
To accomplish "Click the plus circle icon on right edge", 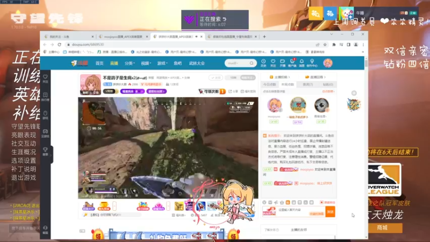I will (354, 93).
